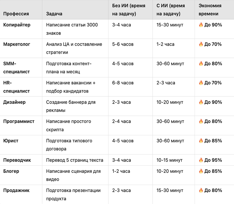Click the Профессия column header
This screenshot has width=234, height=204.
tap(16, 14)
